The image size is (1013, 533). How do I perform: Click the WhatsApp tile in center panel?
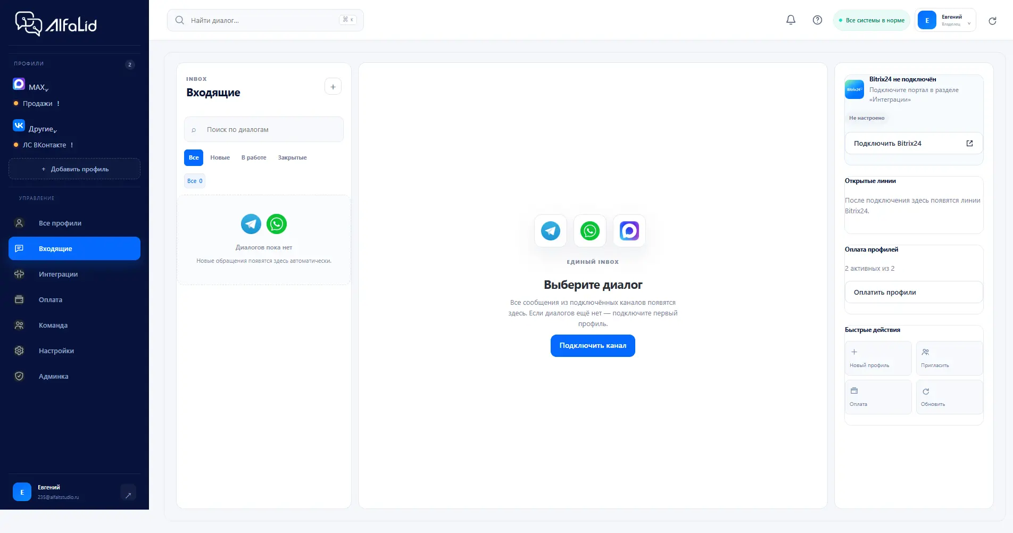point(590,231)
